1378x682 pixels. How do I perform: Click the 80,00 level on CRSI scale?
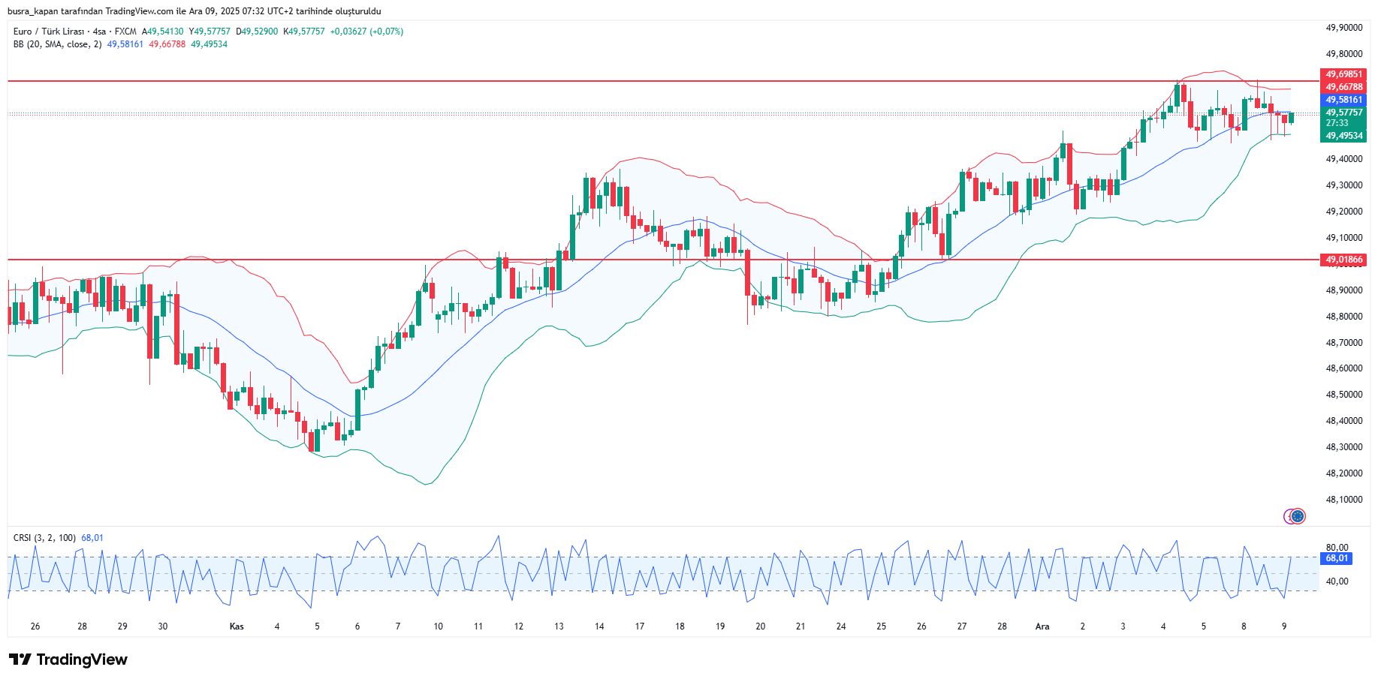point(1337,548)
